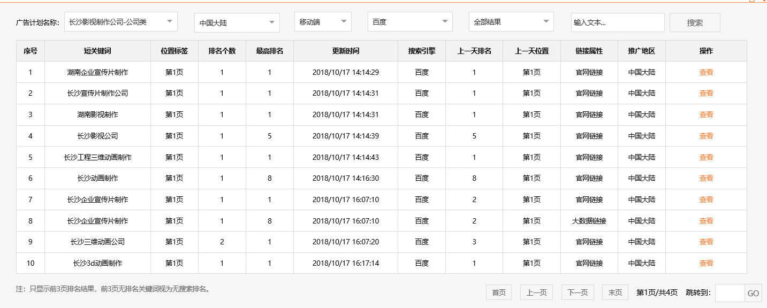Screen dimensions: 767x308
Task: Click the 更新时间 column header
Action: pyautogui.click(x=346, y=51)
